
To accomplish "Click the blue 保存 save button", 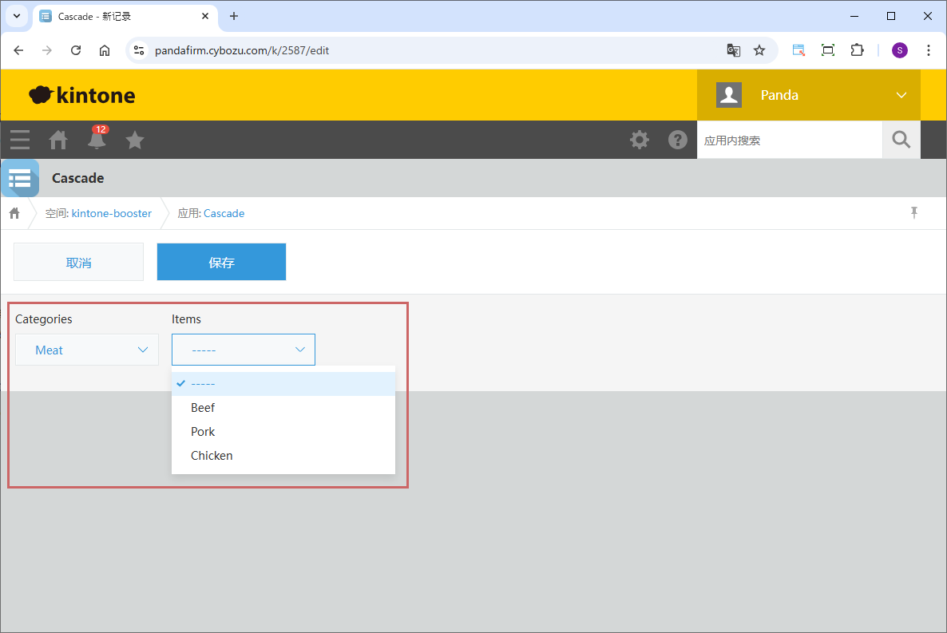I will (221, 262).
